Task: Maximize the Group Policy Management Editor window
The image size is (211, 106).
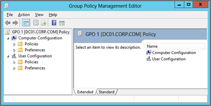Action: pos(188,4)
